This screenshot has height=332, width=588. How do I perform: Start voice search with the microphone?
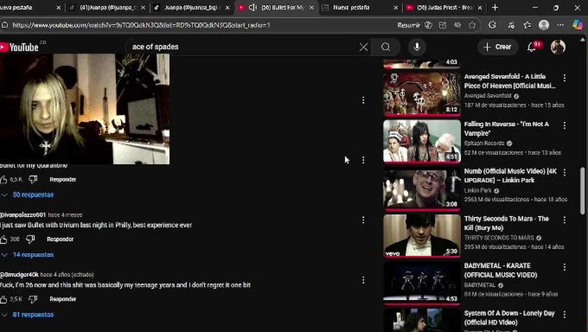pyautogui.click(x=417, y=47)
